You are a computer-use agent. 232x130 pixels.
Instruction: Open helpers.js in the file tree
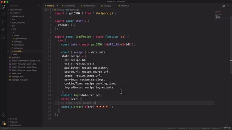pos(18,48)
